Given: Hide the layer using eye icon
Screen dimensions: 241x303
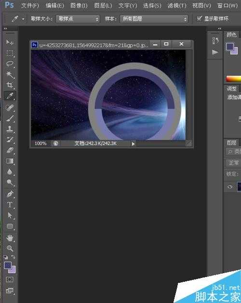Looking at the screenshot, I should [230, 187].
